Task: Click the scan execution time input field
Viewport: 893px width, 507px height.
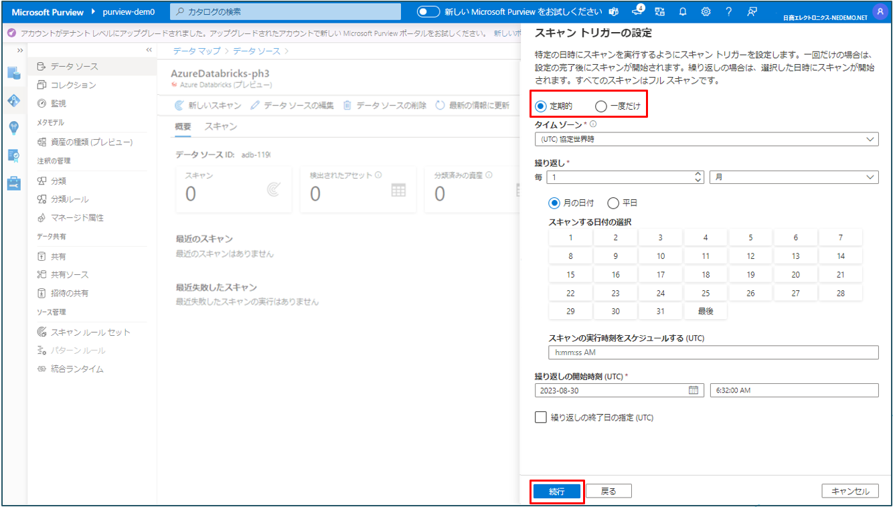Action: [713, 352]
